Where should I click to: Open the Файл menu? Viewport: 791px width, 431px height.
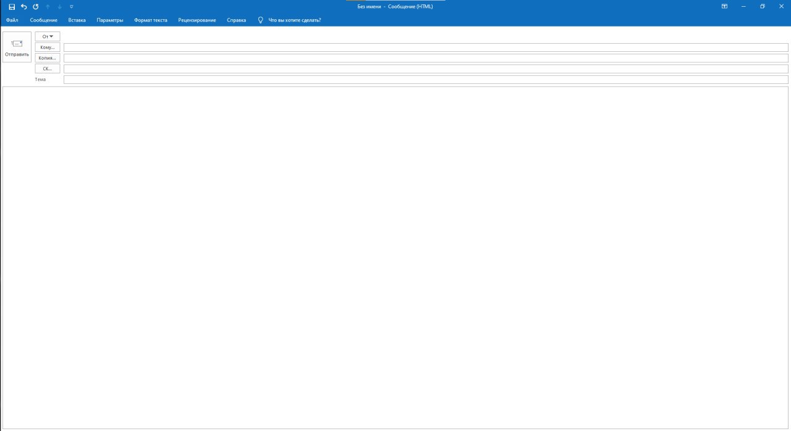click(x=12, y=20)
